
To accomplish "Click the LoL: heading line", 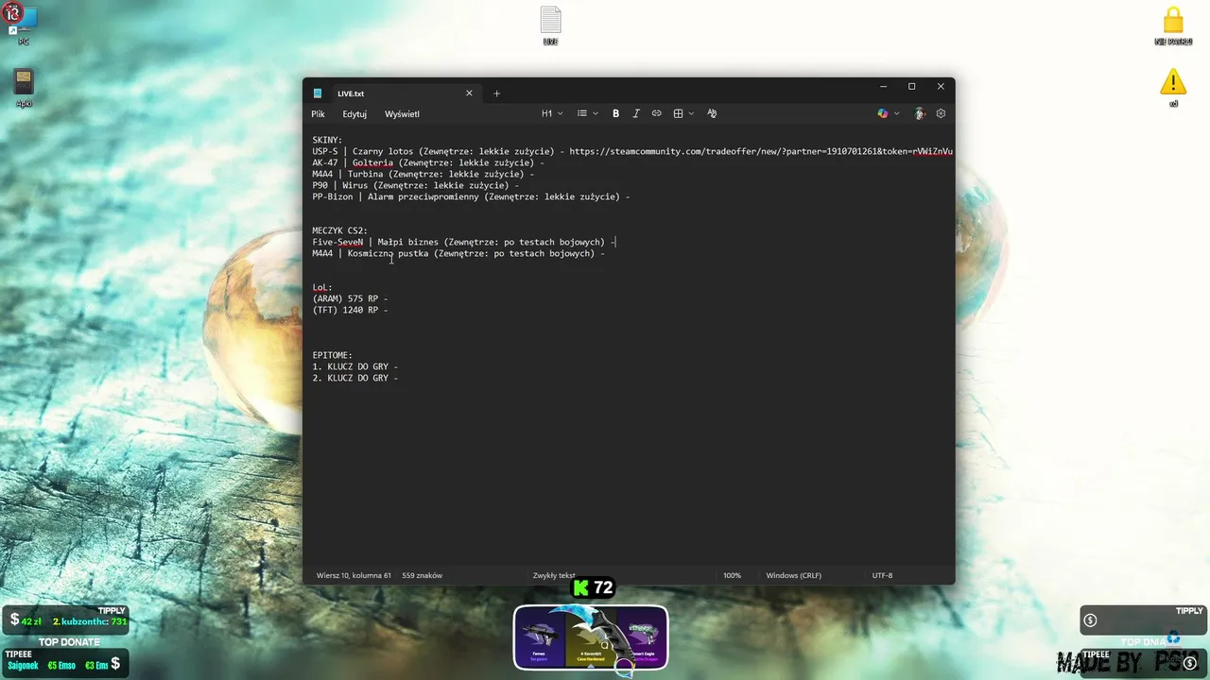I will [x=322, y=287].
